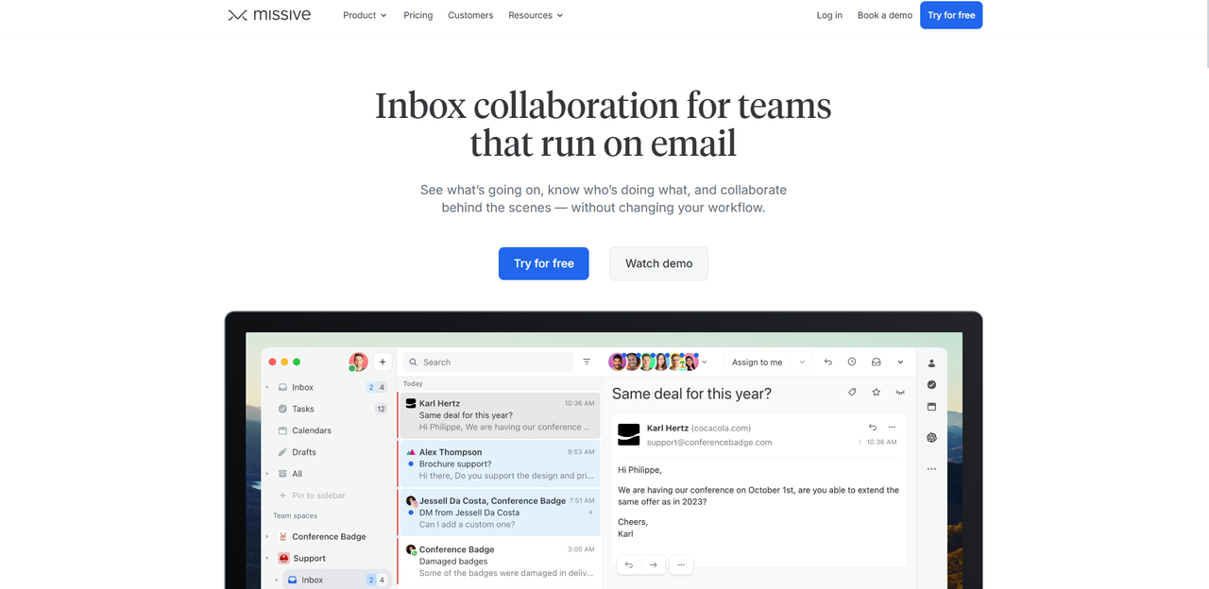Click the team member avatars group
The width and height of the screenshot is (1209, 589).
click(653, 362)
